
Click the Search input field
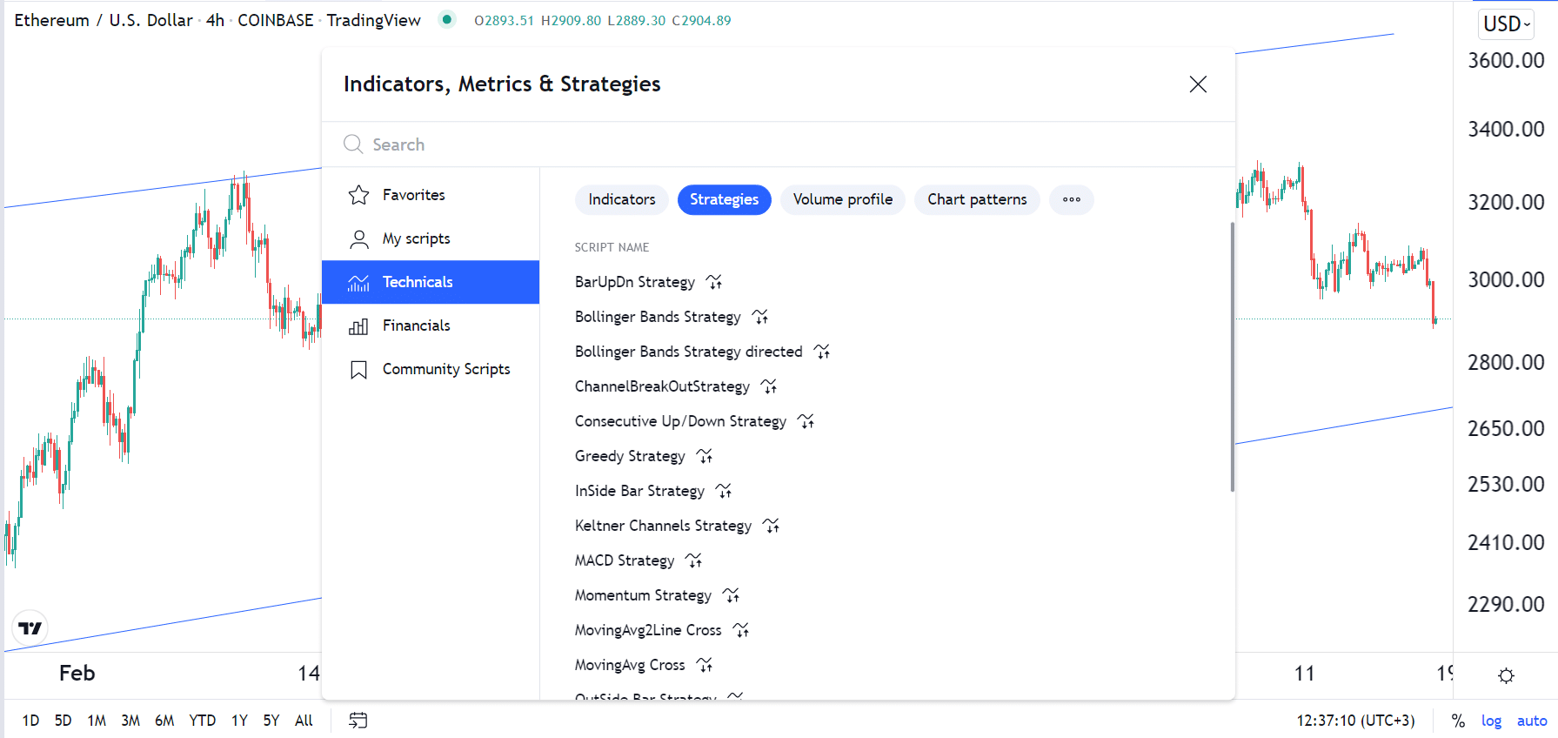779,144
